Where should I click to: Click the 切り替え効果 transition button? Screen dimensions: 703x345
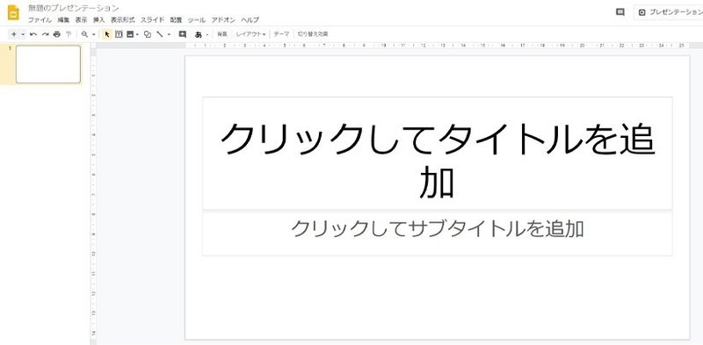(x=313, y=34)
